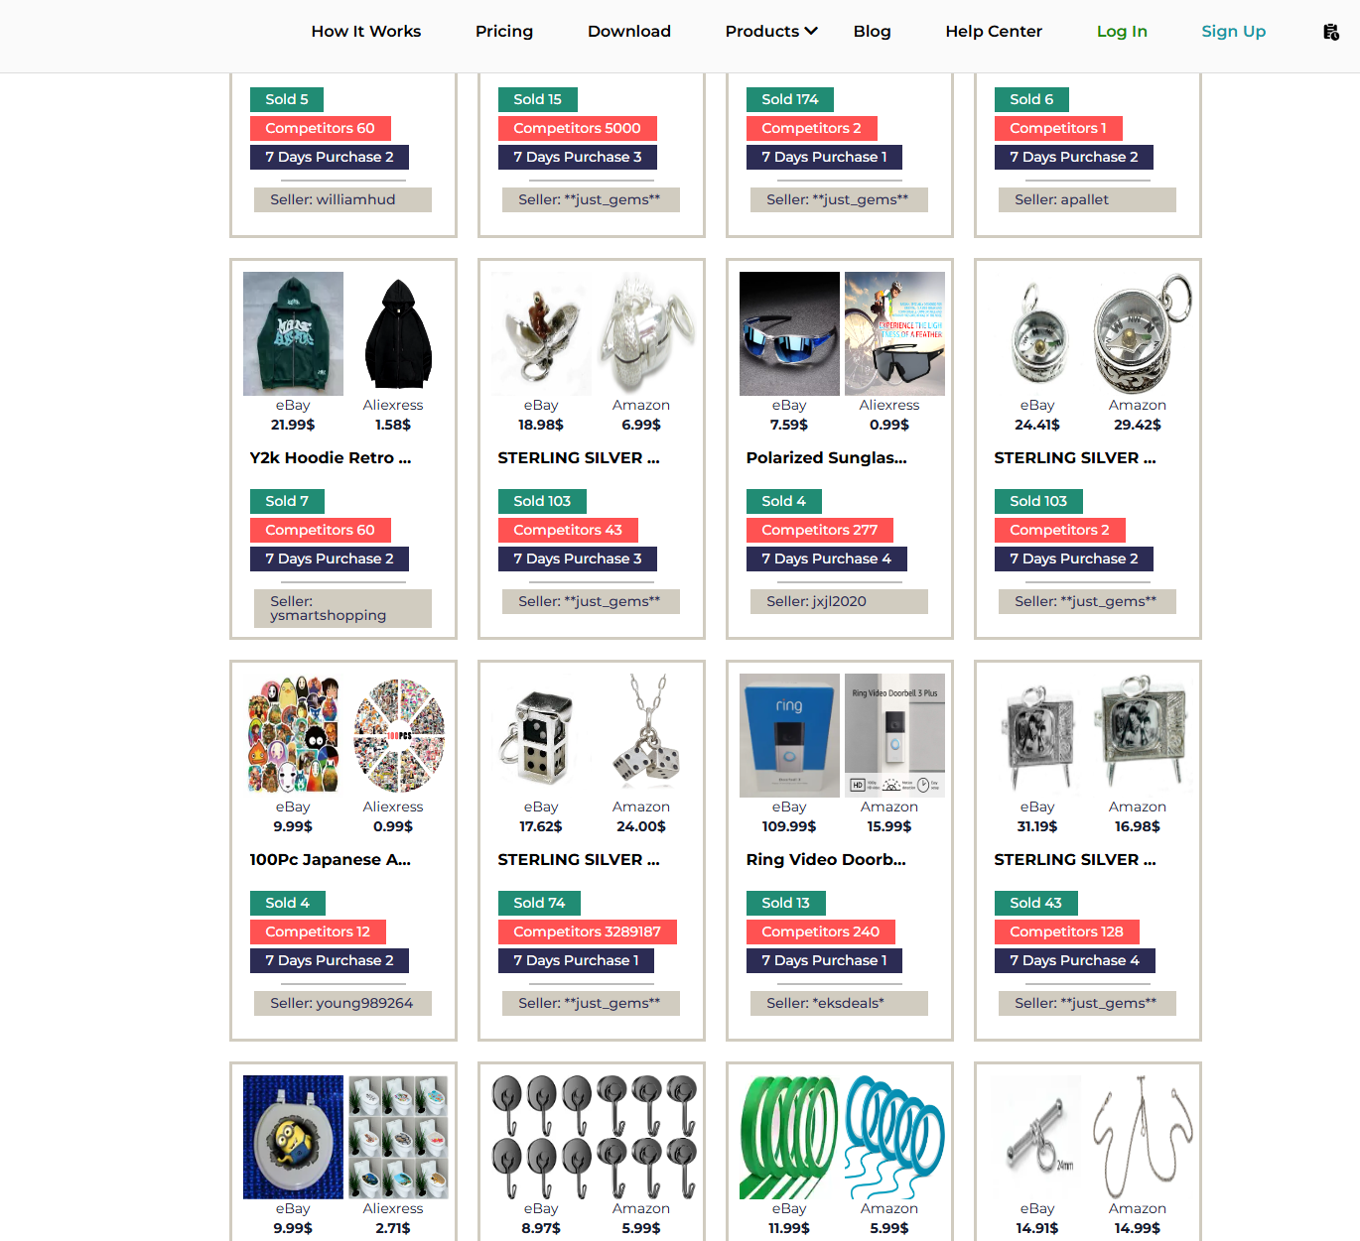Image resolution: width=1360 pixels, height=1241 pixels.
Task: Open the Download page
Action: tap(629, 31)
